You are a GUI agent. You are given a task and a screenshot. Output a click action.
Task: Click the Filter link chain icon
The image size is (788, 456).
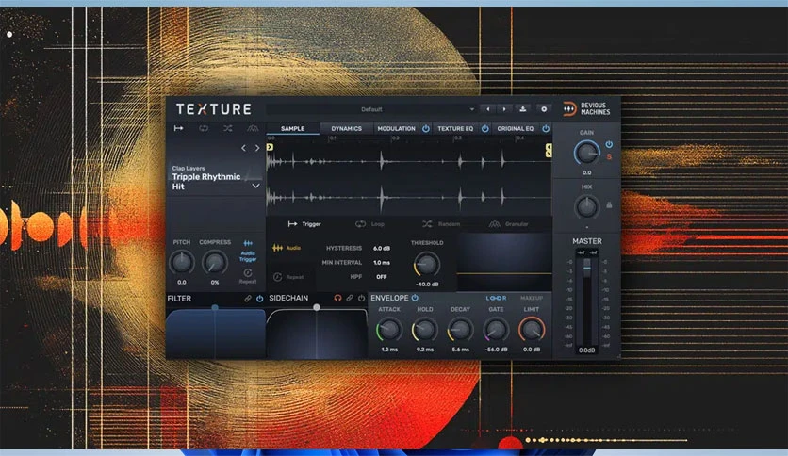tap(248, 299)
